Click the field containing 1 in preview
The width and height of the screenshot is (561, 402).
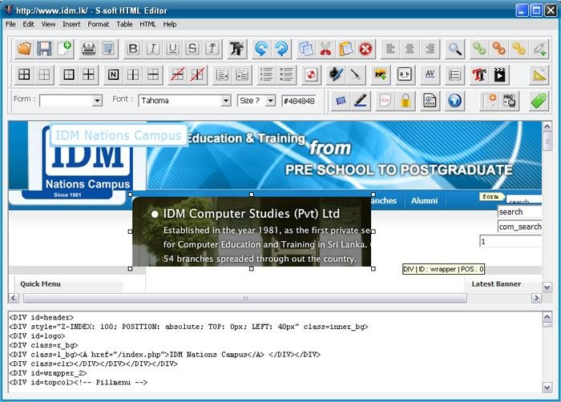(x=511, y=241)
